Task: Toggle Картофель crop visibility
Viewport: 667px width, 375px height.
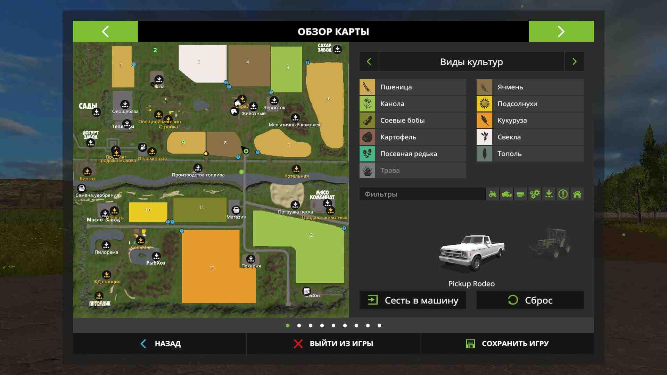Action: [413, 137]
